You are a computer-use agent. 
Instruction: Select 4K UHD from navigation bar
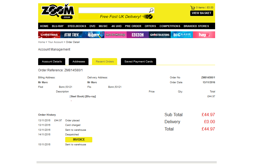coord(116,26)
